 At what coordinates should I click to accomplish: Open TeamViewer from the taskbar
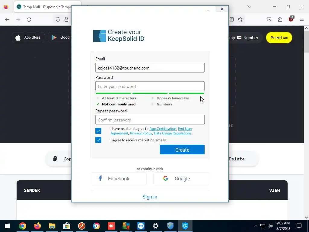141,226
